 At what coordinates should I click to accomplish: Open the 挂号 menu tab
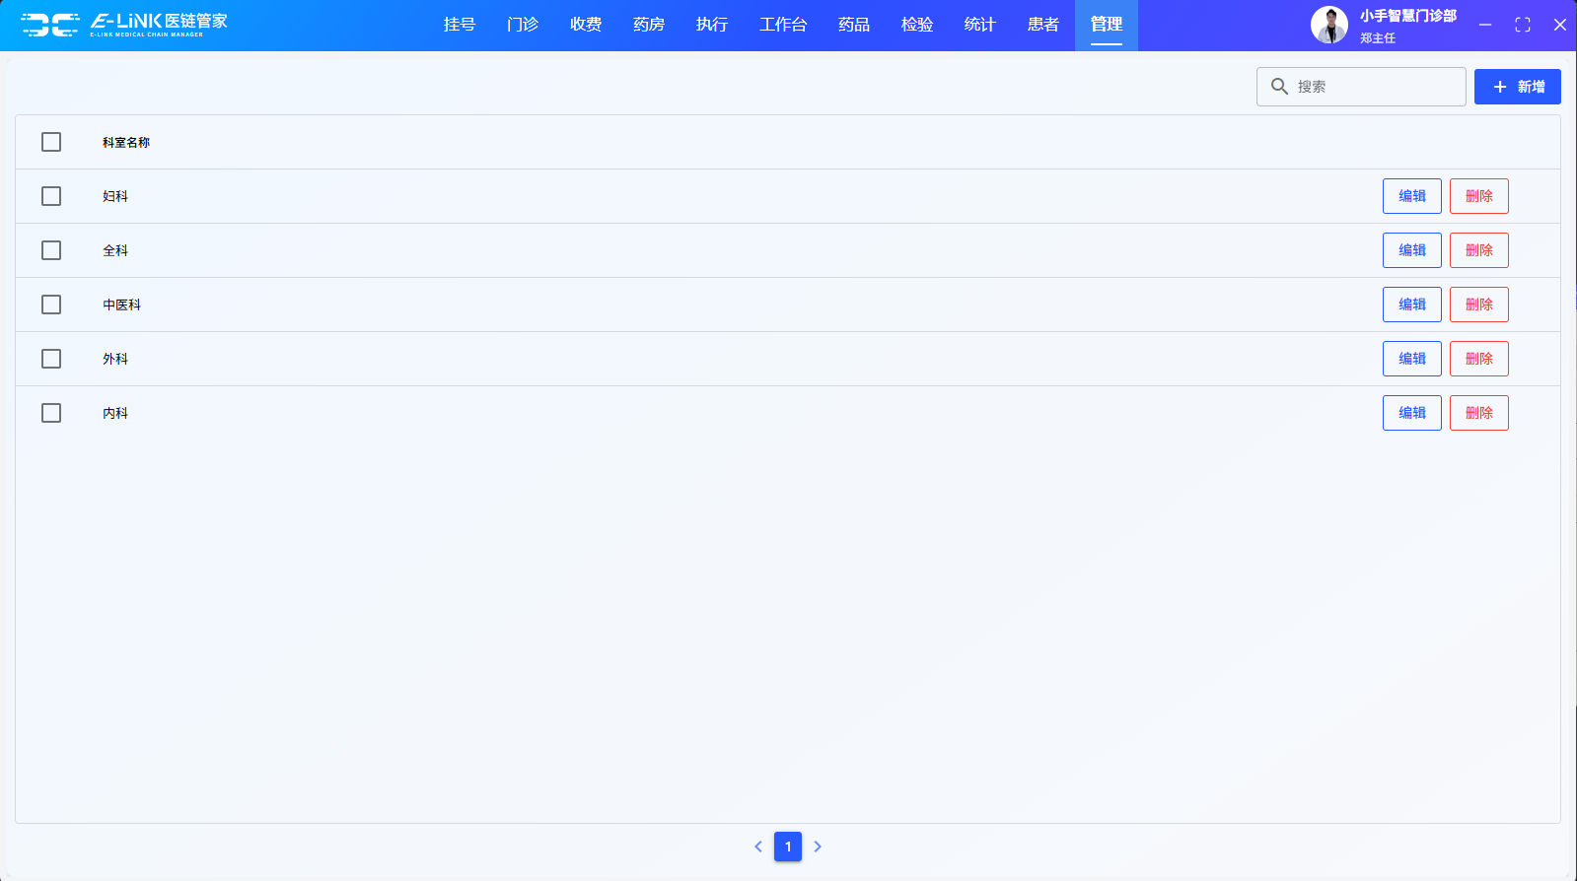tap(460, 25)
